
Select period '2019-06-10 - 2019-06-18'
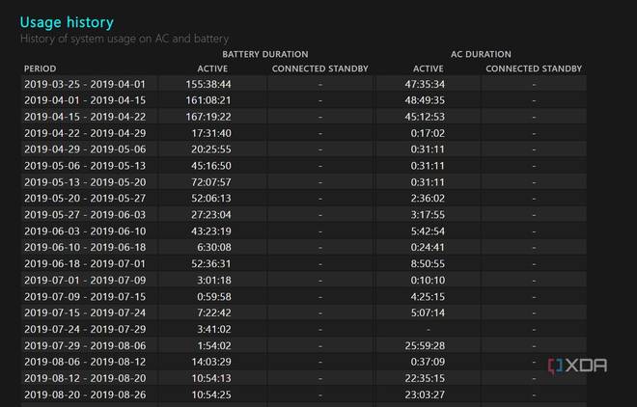pyautogui.click(x=85, y=247)
